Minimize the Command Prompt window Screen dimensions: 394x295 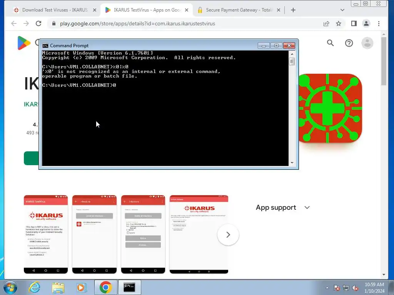264,46
